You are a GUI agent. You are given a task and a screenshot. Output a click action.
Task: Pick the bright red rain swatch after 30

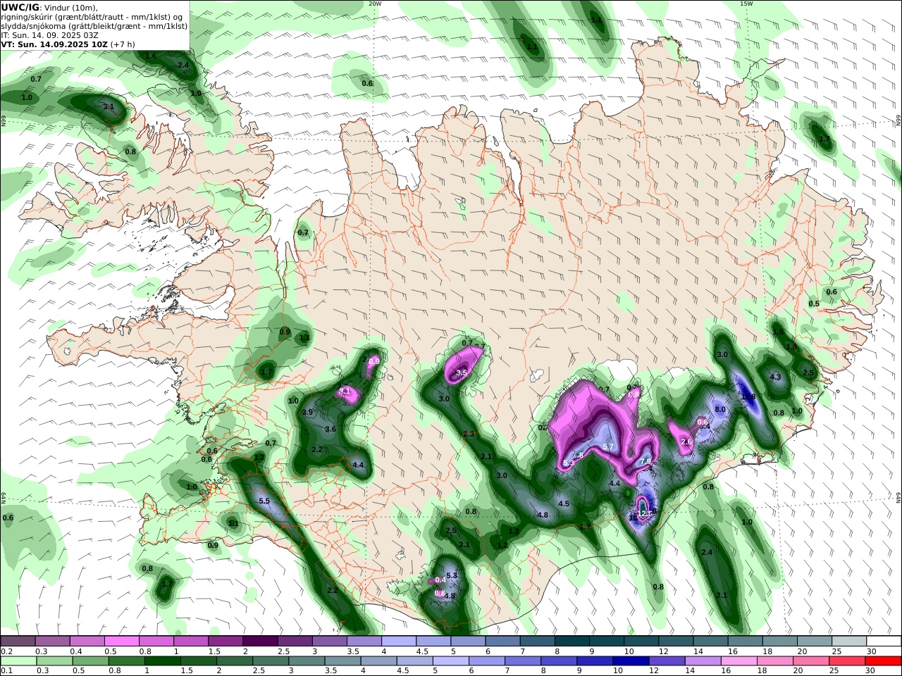click(884, 661)
